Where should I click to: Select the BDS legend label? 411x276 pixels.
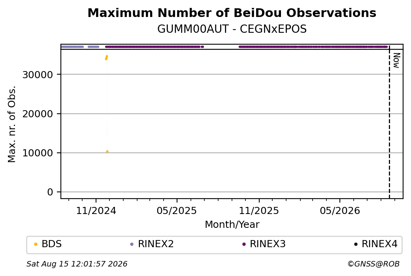(x=52, y=244)
